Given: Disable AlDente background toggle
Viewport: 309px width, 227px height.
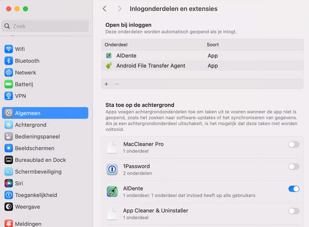Looking at the screenshot, I should click(x=294, y=189).
